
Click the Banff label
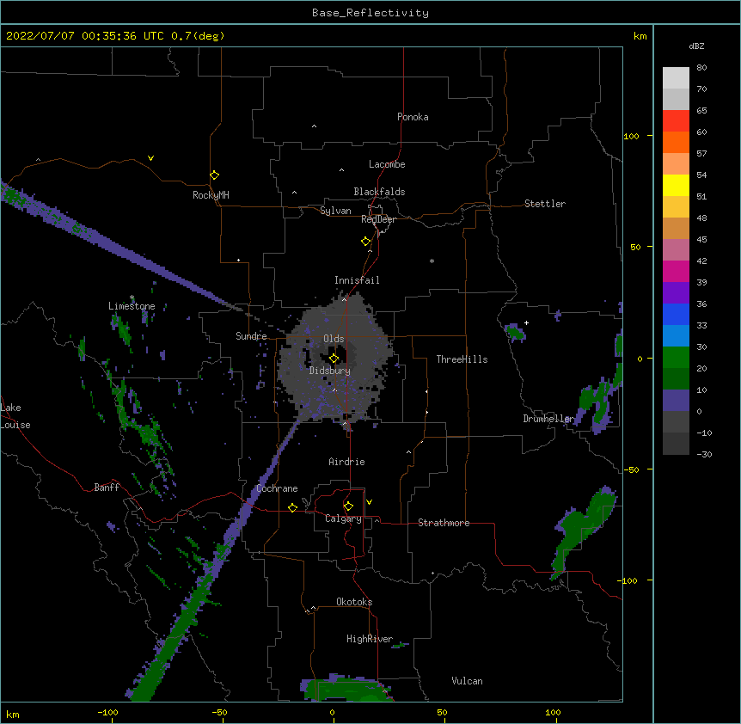[107, 488]
